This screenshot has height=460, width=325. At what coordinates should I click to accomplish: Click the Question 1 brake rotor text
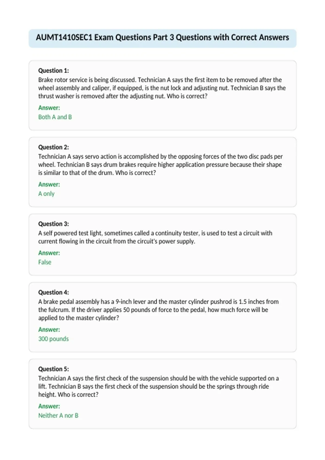coord(162,88)
